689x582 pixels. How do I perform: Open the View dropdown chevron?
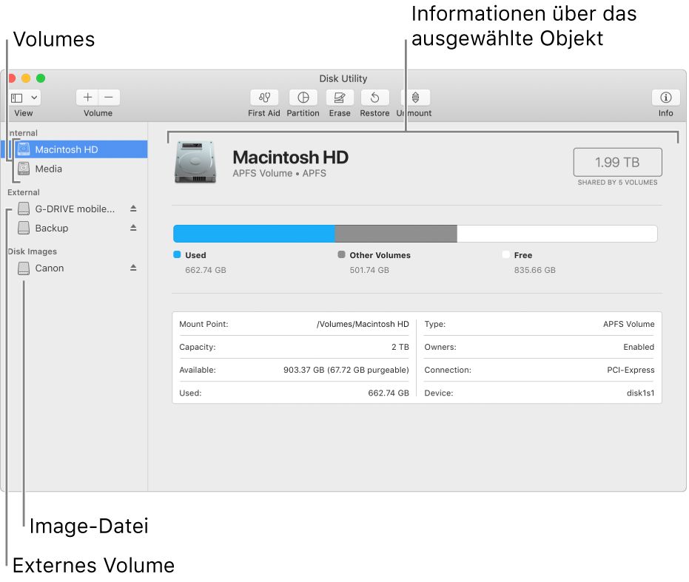34,98
